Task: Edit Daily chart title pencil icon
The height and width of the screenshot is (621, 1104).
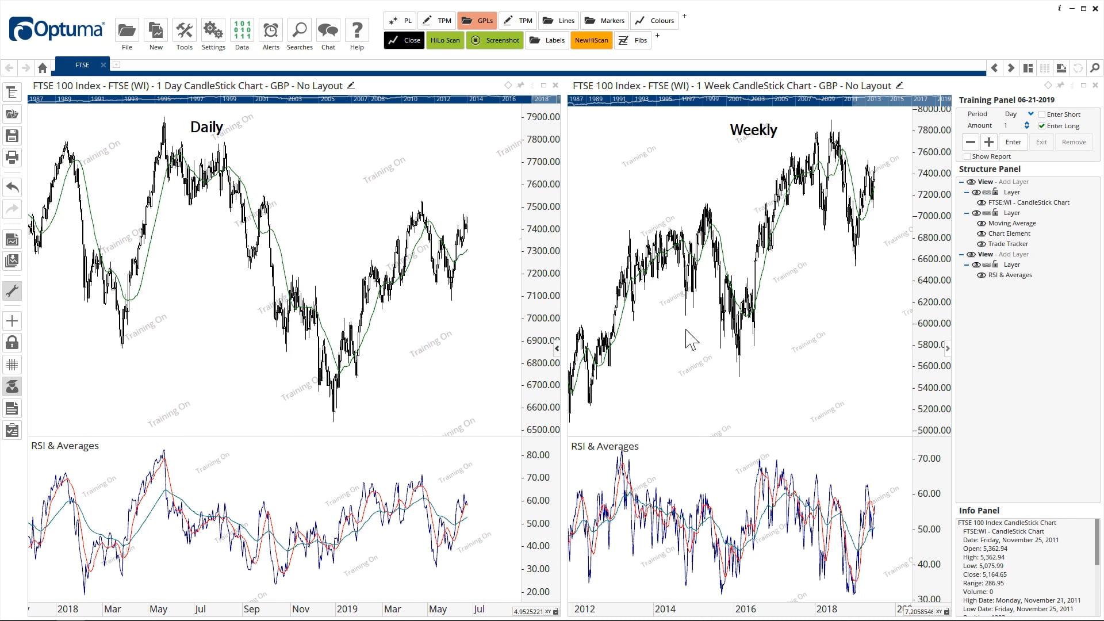Action: (x=351, y=86)
